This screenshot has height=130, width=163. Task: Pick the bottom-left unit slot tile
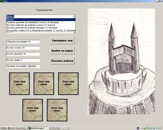(33, 110)
